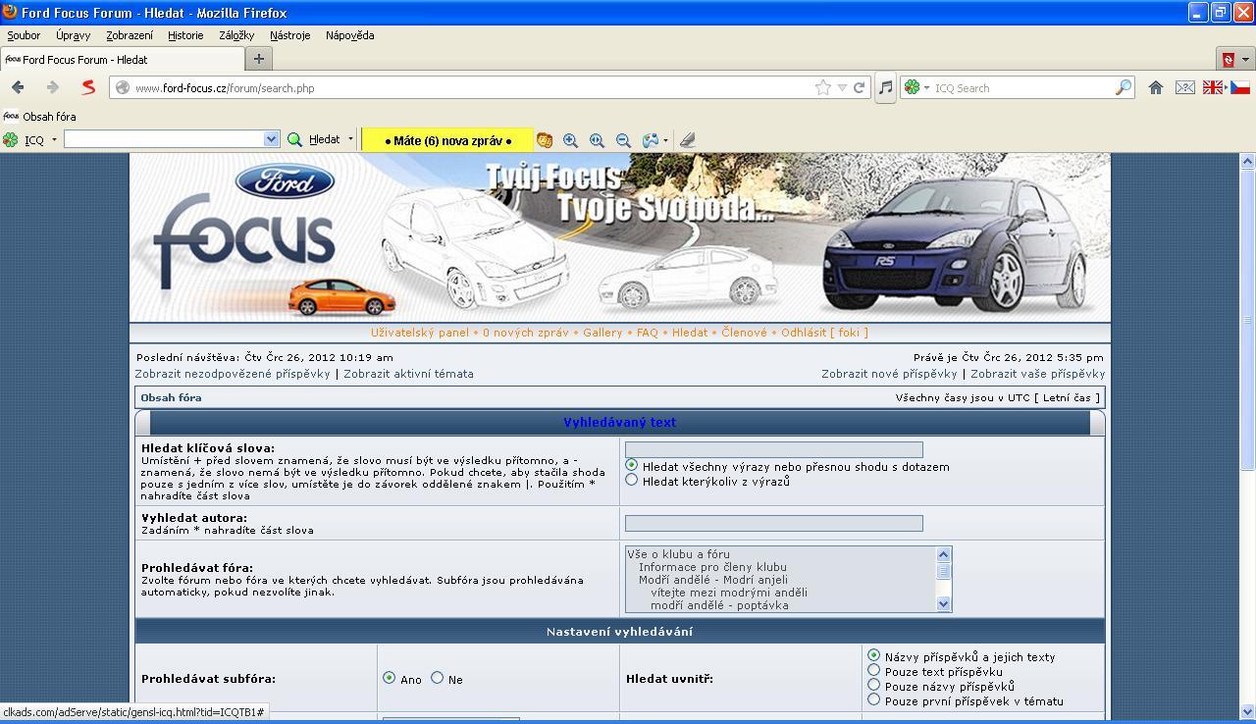The image size is (1256, 724).
Task: Click the bookmark star in address bar
Action: (x=822, y=87)
